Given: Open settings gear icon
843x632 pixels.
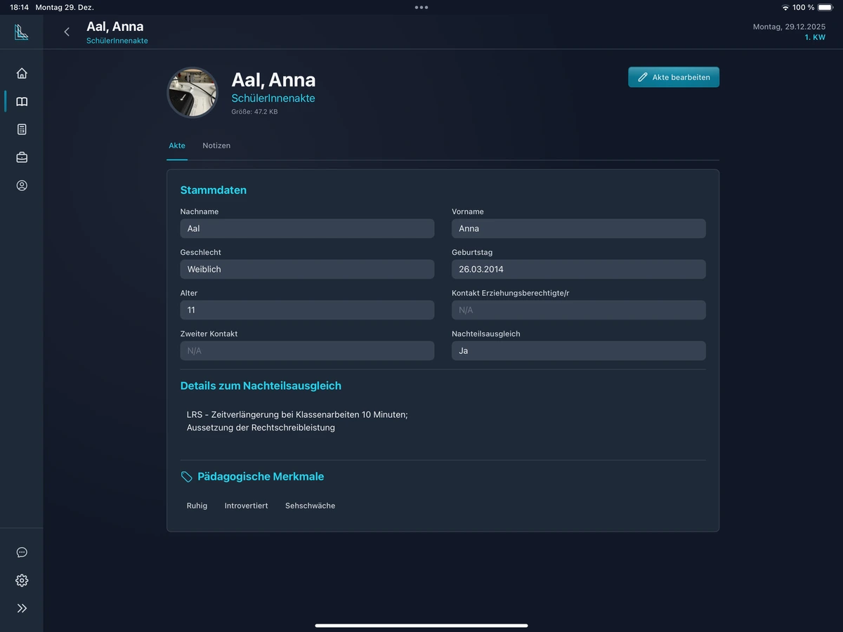Looking at the screenshot, I should tap(22, 580).
